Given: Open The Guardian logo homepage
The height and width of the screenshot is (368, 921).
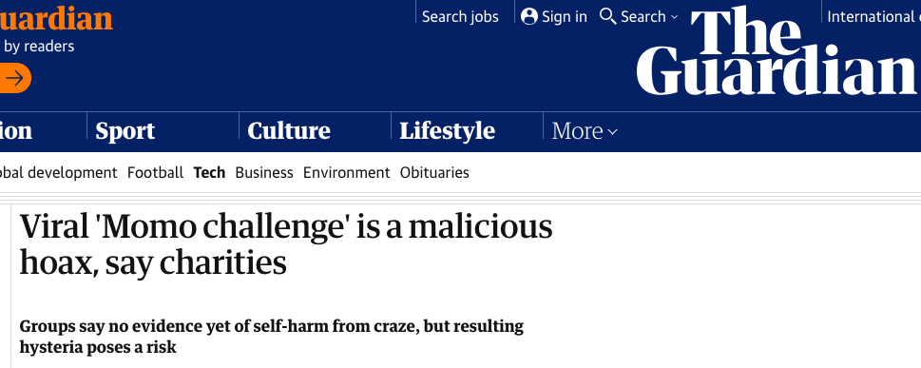Looking at the screenshot, I should (x=776, y=51).
